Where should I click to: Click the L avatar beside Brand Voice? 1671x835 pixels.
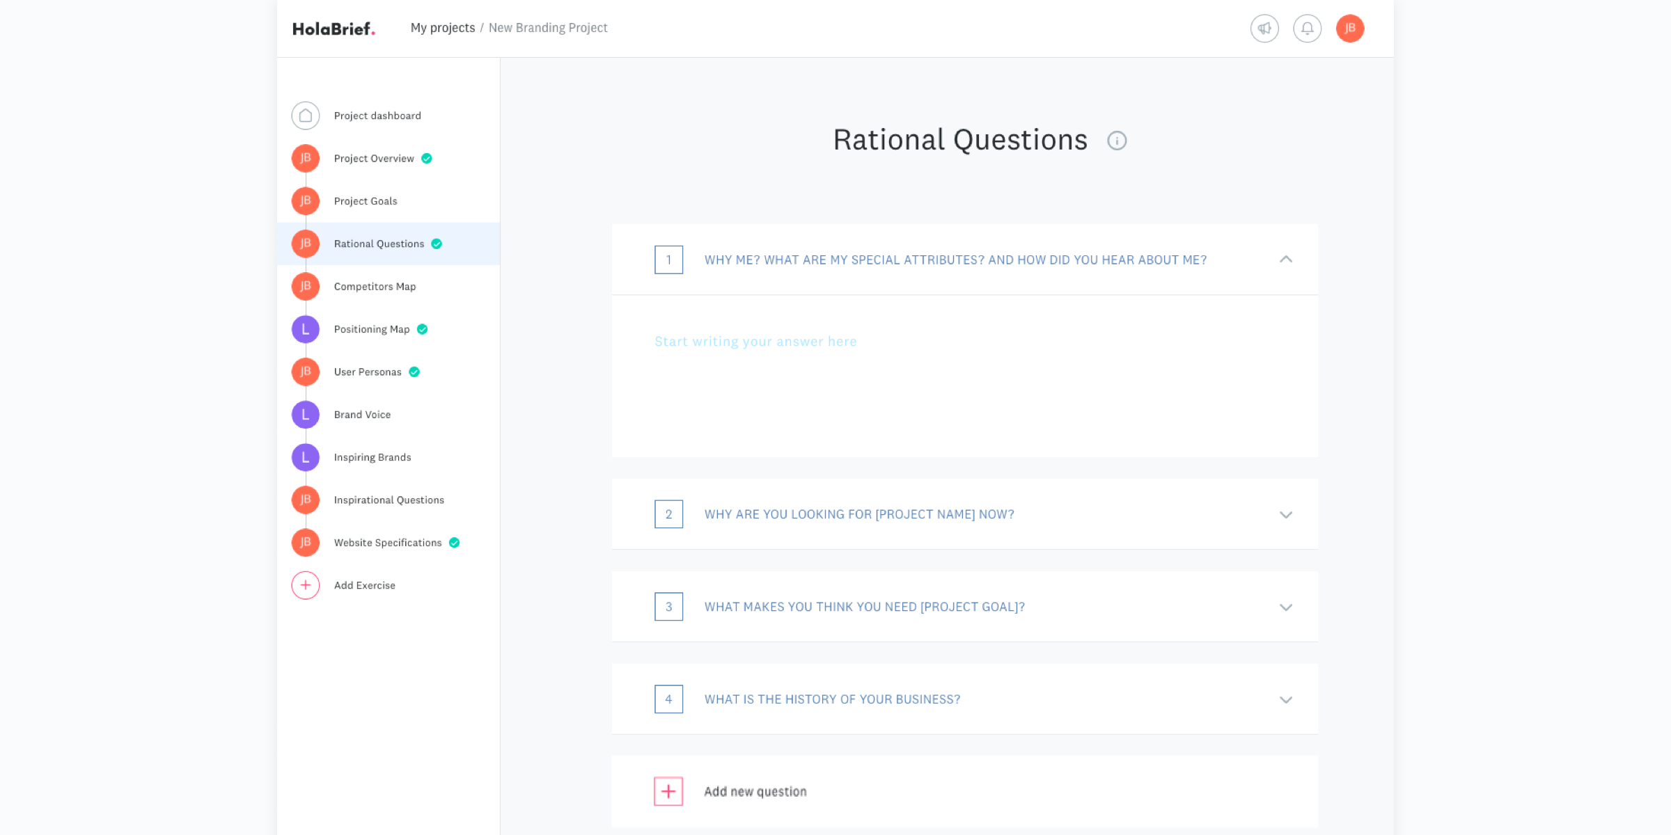[306, 415]
